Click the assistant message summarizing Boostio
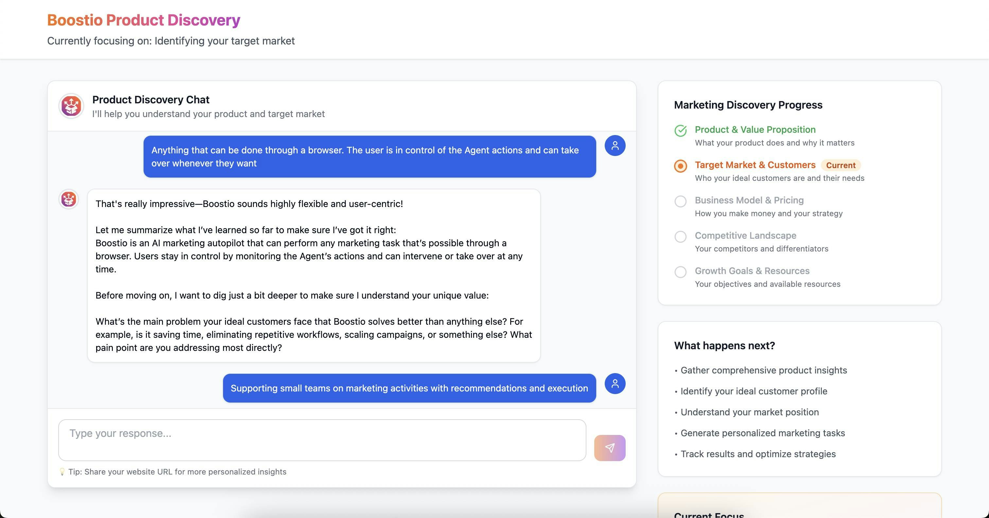Screen dimensions: 989x518 (x=314, y=276)
